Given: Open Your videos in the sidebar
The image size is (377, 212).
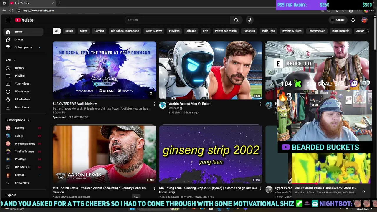Looking at the screenshot, I should click(23, 84).
